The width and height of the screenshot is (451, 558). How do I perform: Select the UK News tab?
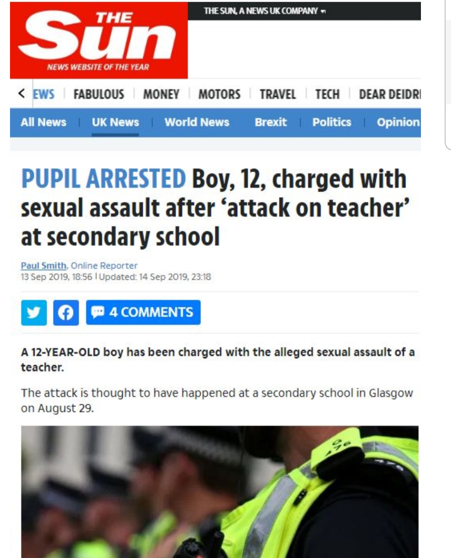115,122
